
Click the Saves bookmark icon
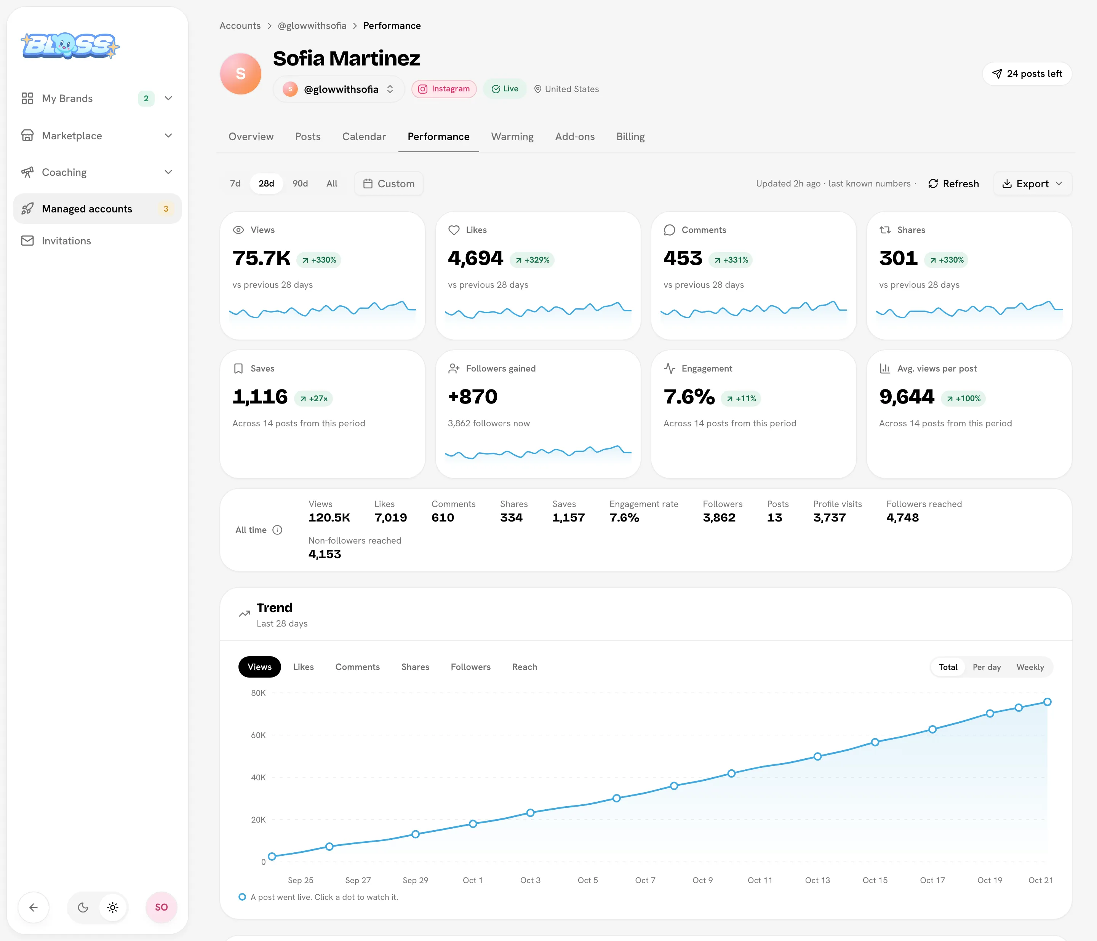click(238, 368)
